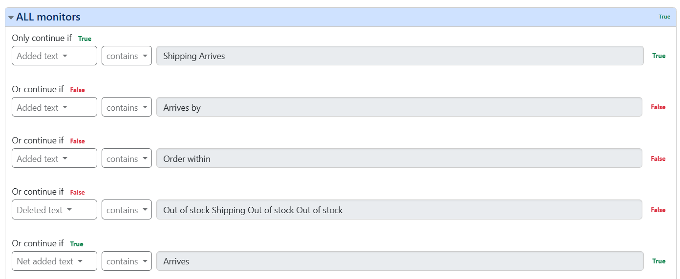Click the Arrives by text field
This screenshot has height=279, width=680.
click(399, 107)
